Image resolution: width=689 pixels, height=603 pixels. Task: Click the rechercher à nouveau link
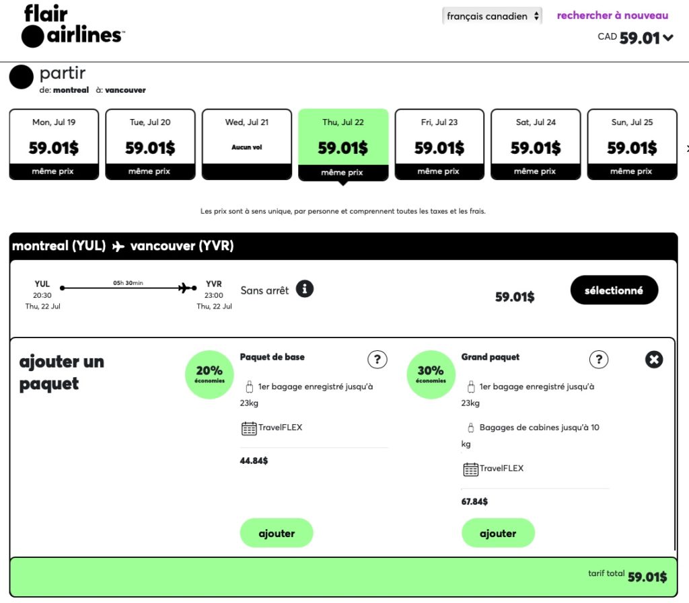click(612, 15)
